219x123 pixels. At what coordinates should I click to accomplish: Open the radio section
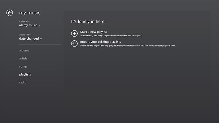click(23, 82)
